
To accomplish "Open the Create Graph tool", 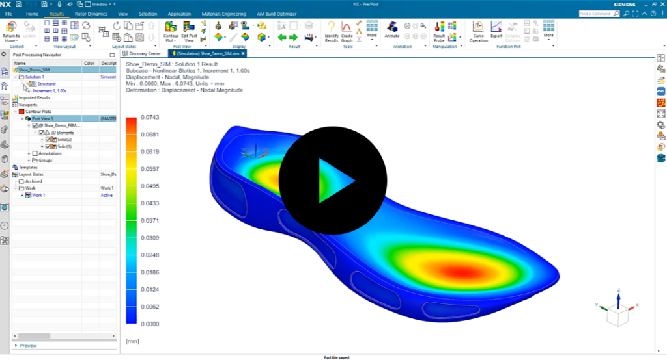I will point(347,27).
